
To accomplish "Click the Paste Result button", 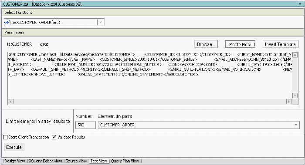I will [240, 44].
